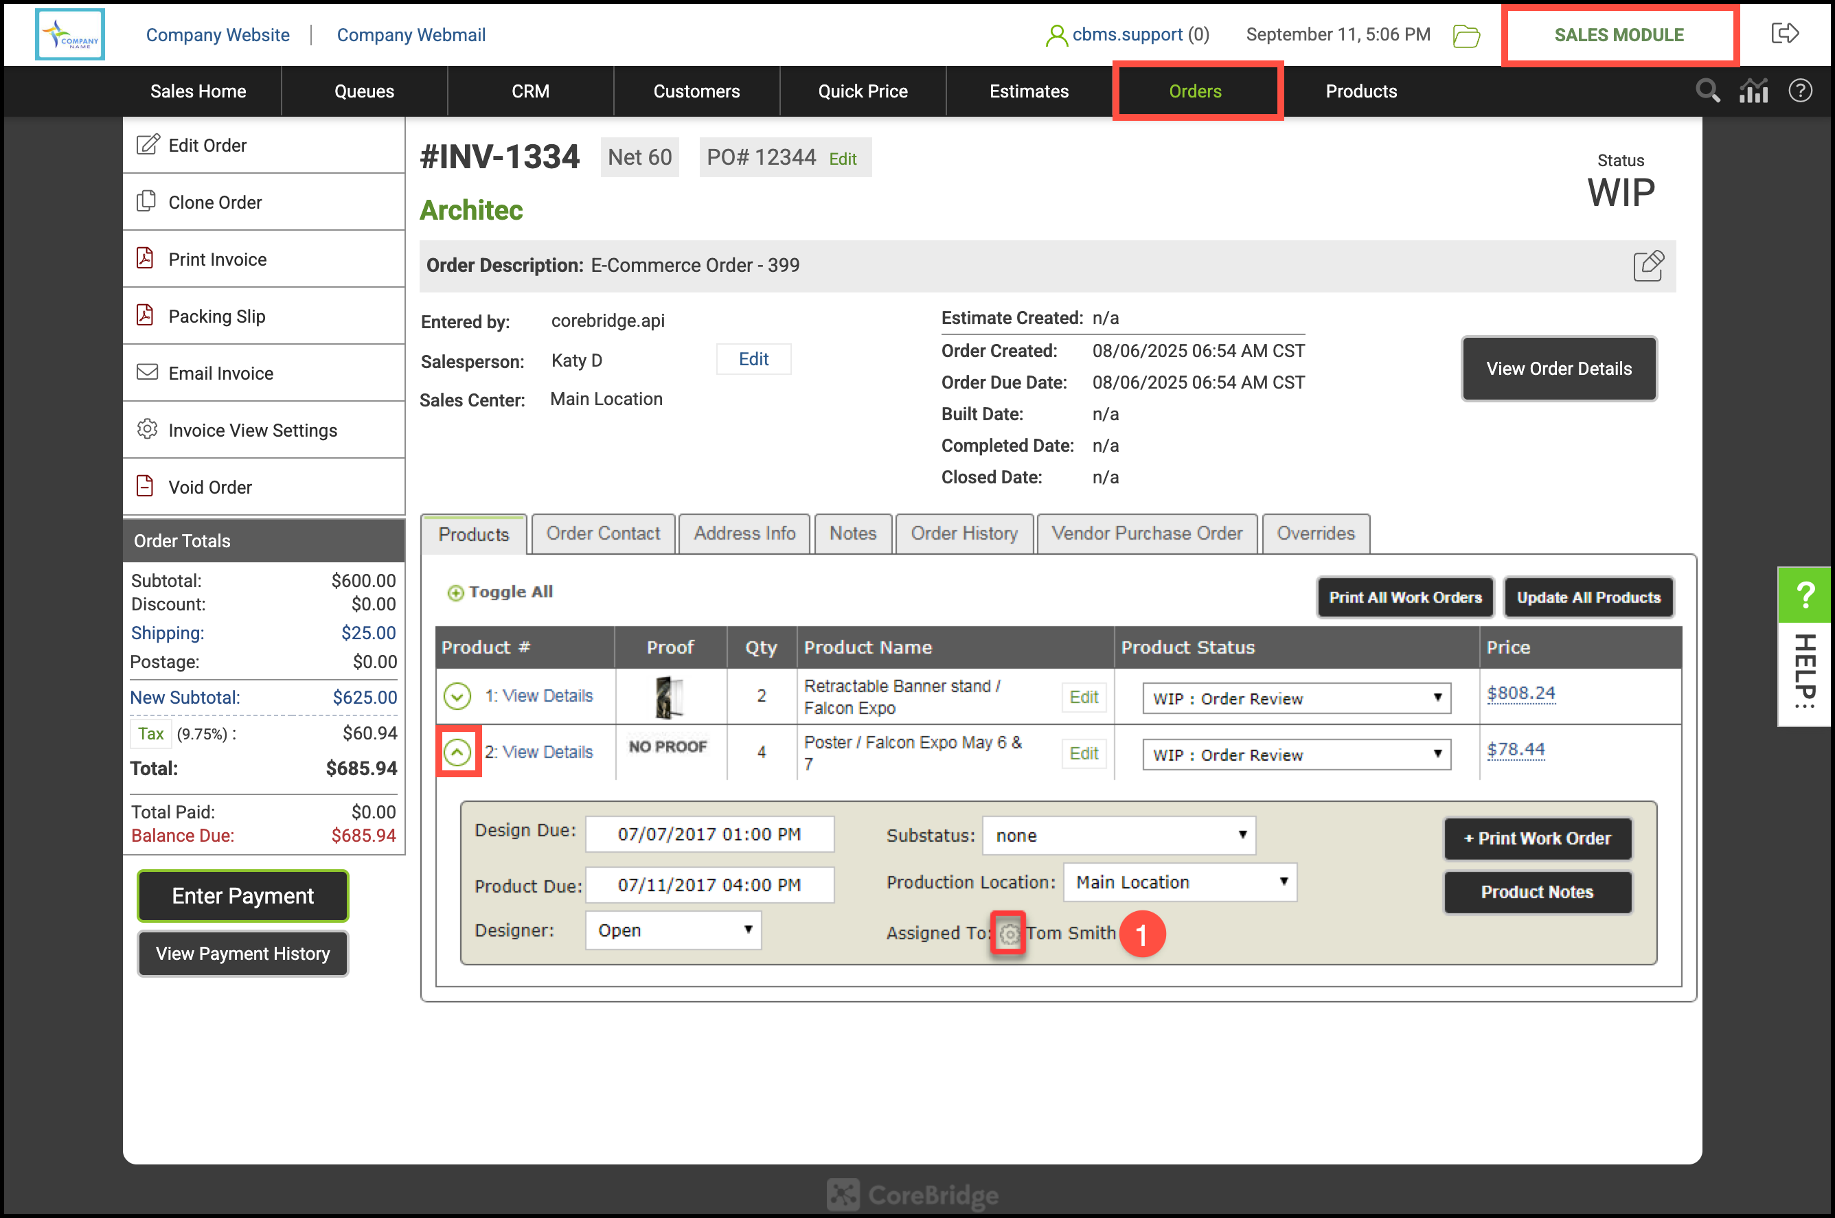Image resolution: width=1835 pixels, height=1218 pixels.
Task: Open the Designer dropdown
Action: pos(673,930)
